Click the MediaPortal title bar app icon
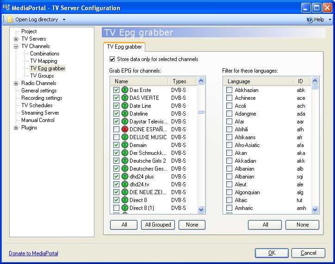335x264 pixels. pos(6,8)
